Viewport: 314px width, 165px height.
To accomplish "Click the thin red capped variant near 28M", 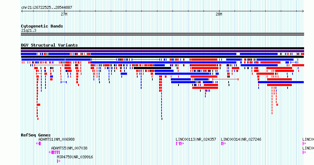I will click(225, 79).
